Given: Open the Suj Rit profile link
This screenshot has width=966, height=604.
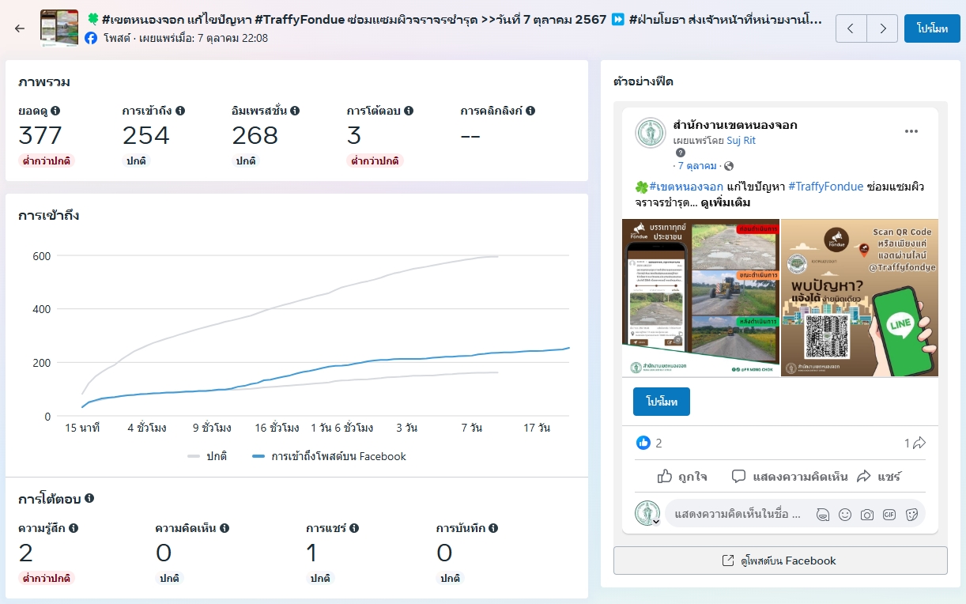Looking at the screenshot, I should (x=741, y=140).
